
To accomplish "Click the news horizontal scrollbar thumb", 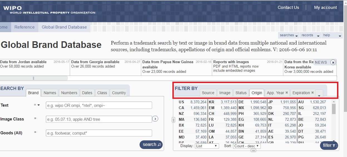I will click(34, 78).
